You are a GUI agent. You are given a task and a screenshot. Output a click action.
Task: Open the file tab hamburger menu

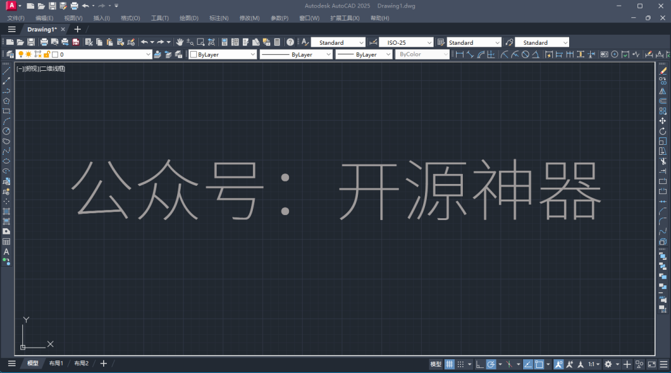coord(12,29)
